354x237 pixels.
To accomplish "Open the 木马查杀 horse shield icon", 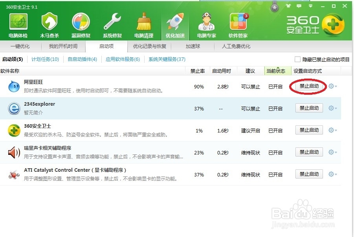I will [50, 22].
